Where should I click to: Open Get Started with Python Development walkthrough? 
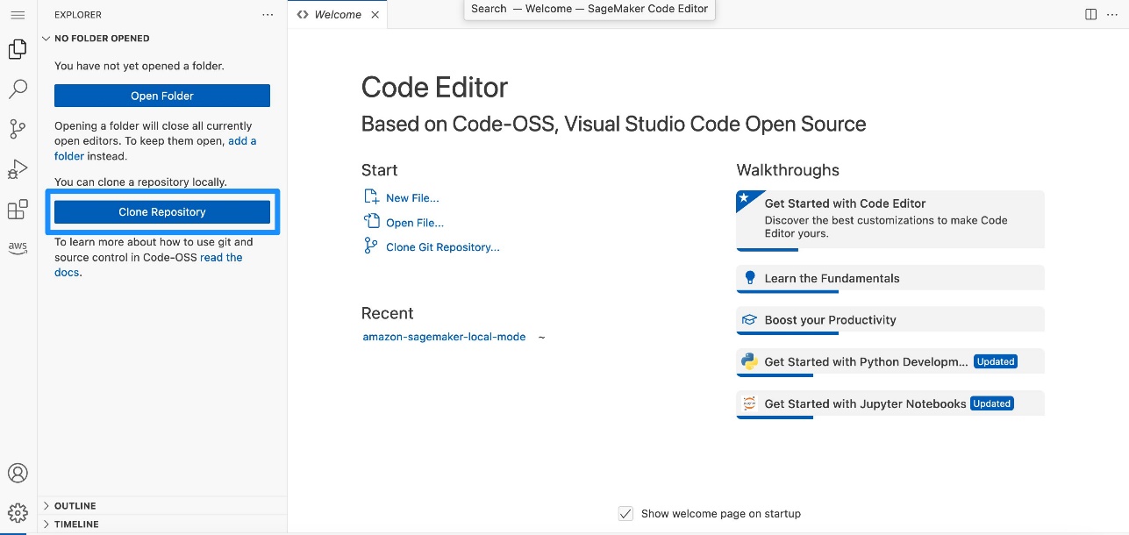point(890,361)
